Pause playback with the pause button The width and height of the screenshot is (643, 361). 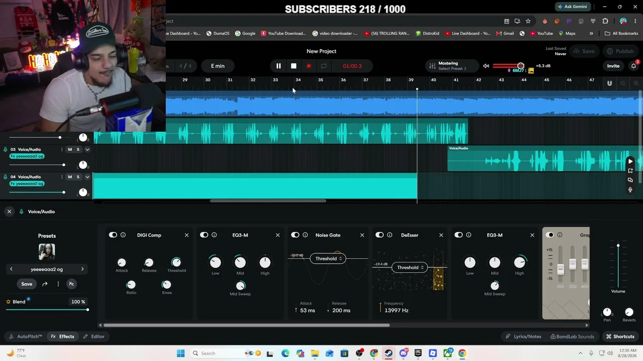coord(278,66)
